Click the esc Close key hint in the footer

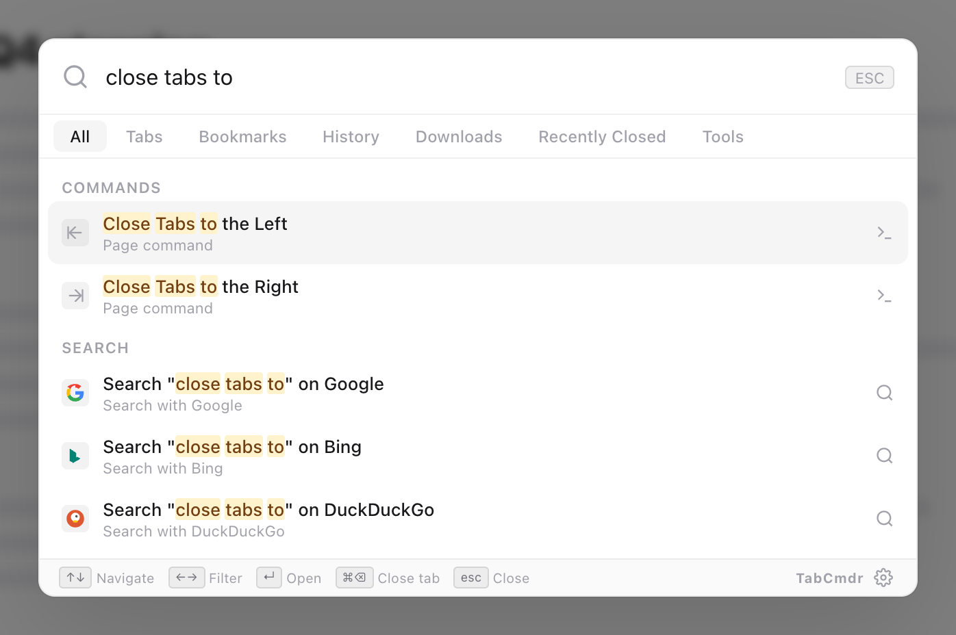471,578
